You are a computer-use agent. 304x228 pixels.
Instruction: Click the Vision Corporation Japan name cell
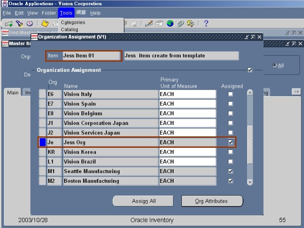pyautogui.click(x=111, y=123)
